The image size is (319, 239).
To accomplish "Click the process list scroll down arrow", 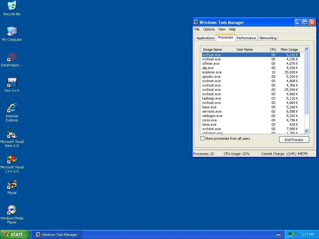I will coord(307,131).
